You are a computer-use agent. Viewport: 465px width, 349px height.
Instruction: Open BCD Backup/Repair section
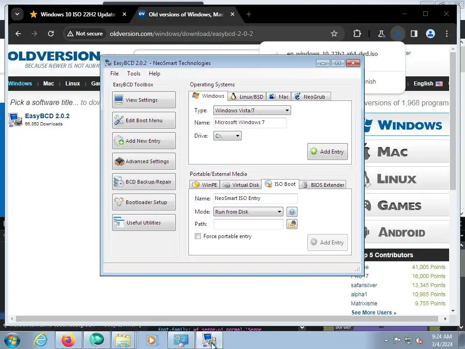pyautogui.click(x=144, y=182)
